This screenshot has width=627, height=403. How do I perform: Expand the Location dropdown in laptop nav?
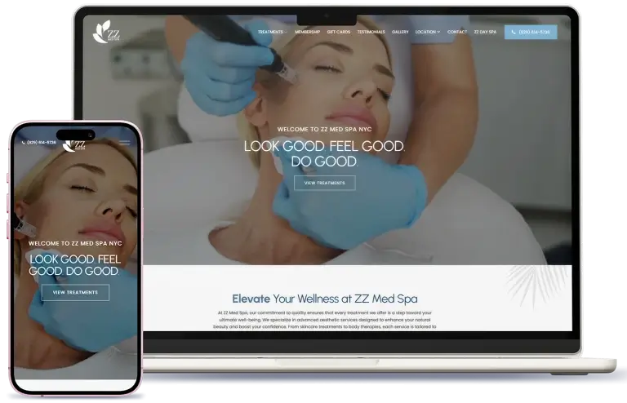click(x=428, y=32)
